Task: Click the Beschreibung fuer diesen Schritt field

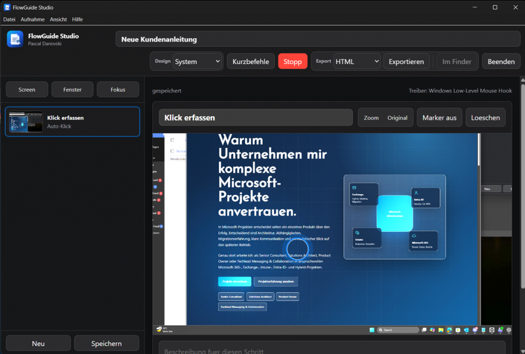Action: click(x=332, y=348)
